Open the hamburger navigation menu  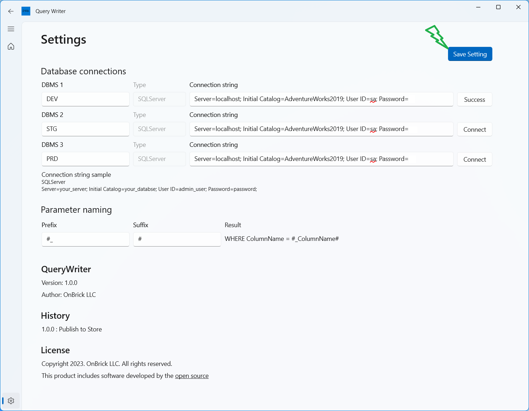click(x=11, y=29)
